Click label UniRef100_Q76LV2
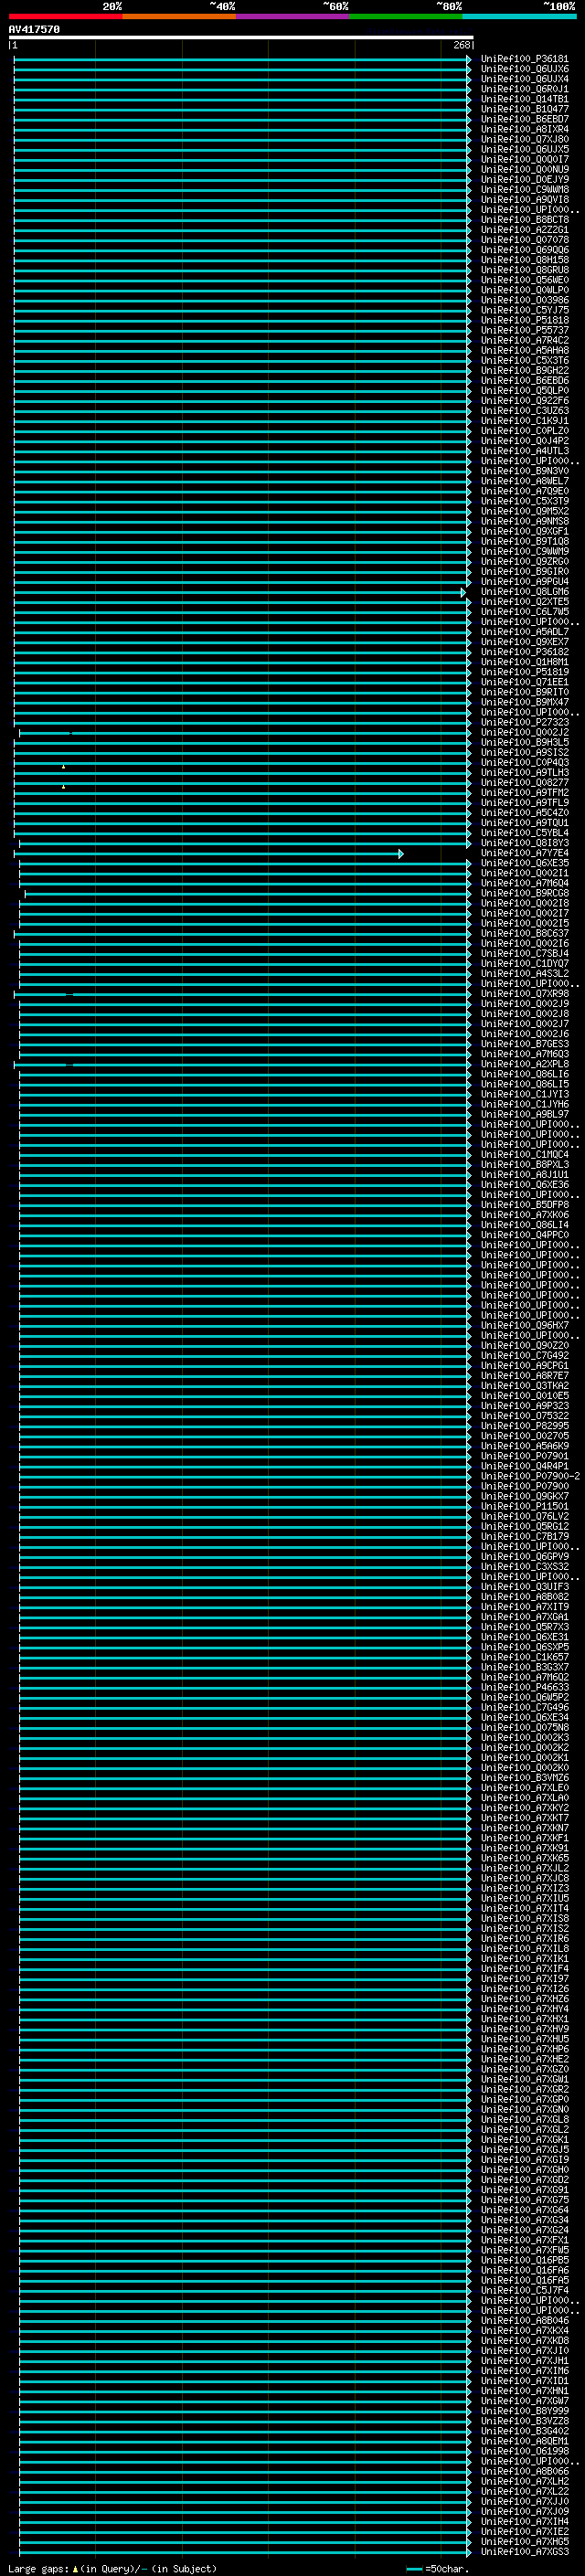The height and width of the screenshot is (2576, 585). pyautogui.click(x=525, y=1516)
